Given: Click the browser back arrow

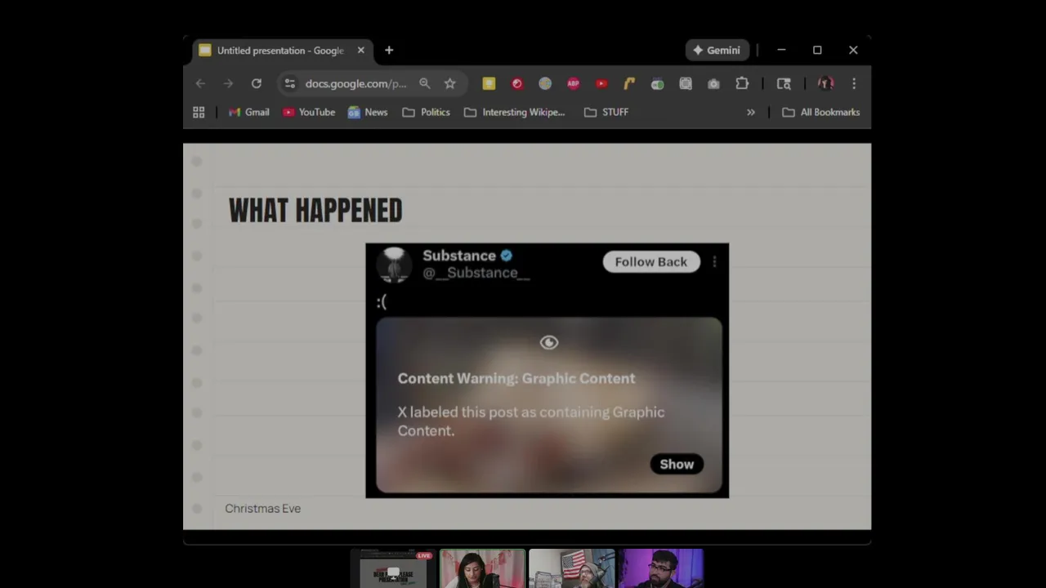Looking at the screenshot, I should (200, 83).
